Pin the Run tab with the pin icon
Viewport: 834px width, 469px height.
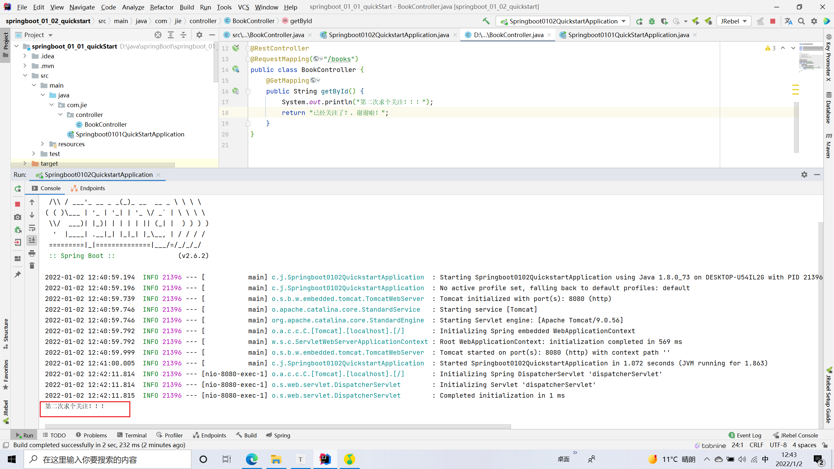point(18,275)
